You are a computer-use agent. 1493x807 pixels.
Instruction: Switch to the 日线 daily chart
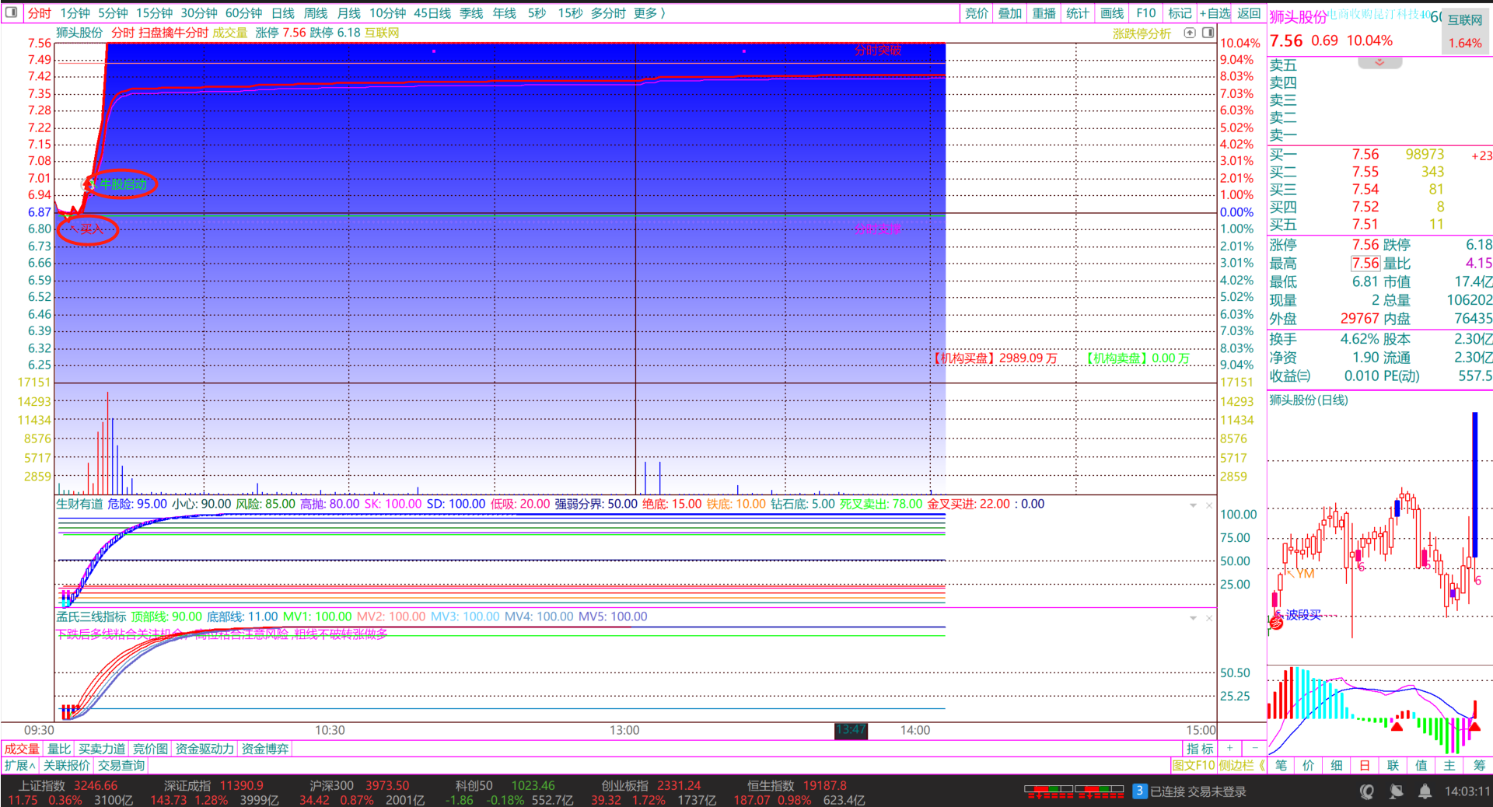tap(283, 13)
